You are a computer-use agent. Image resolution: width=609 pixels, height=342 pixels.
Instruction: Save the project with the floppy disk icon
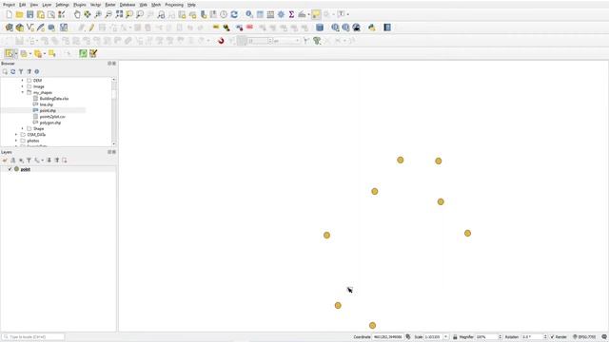[29, 15]
